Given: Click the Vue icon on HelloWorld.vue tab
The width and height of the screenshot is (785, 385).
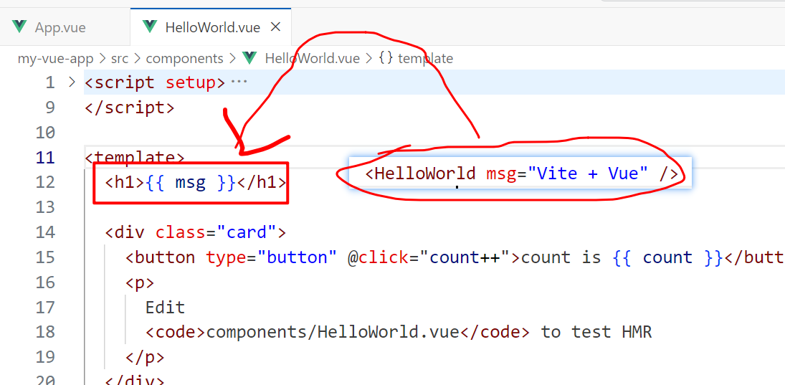Looking at the screenshot, I should 150,27.
